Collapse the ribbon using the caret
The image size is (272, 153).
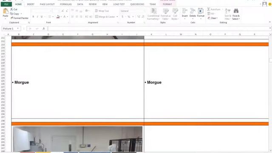tap(270, 22)
